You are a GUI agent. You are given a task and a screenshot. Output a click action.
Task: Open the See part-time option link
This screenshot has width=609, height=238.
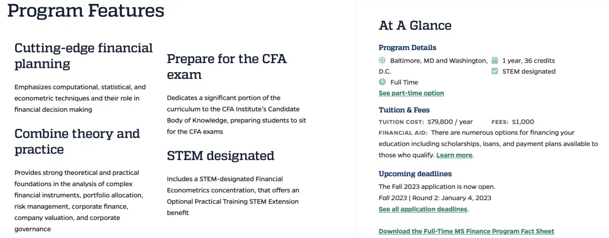[411, 93]
